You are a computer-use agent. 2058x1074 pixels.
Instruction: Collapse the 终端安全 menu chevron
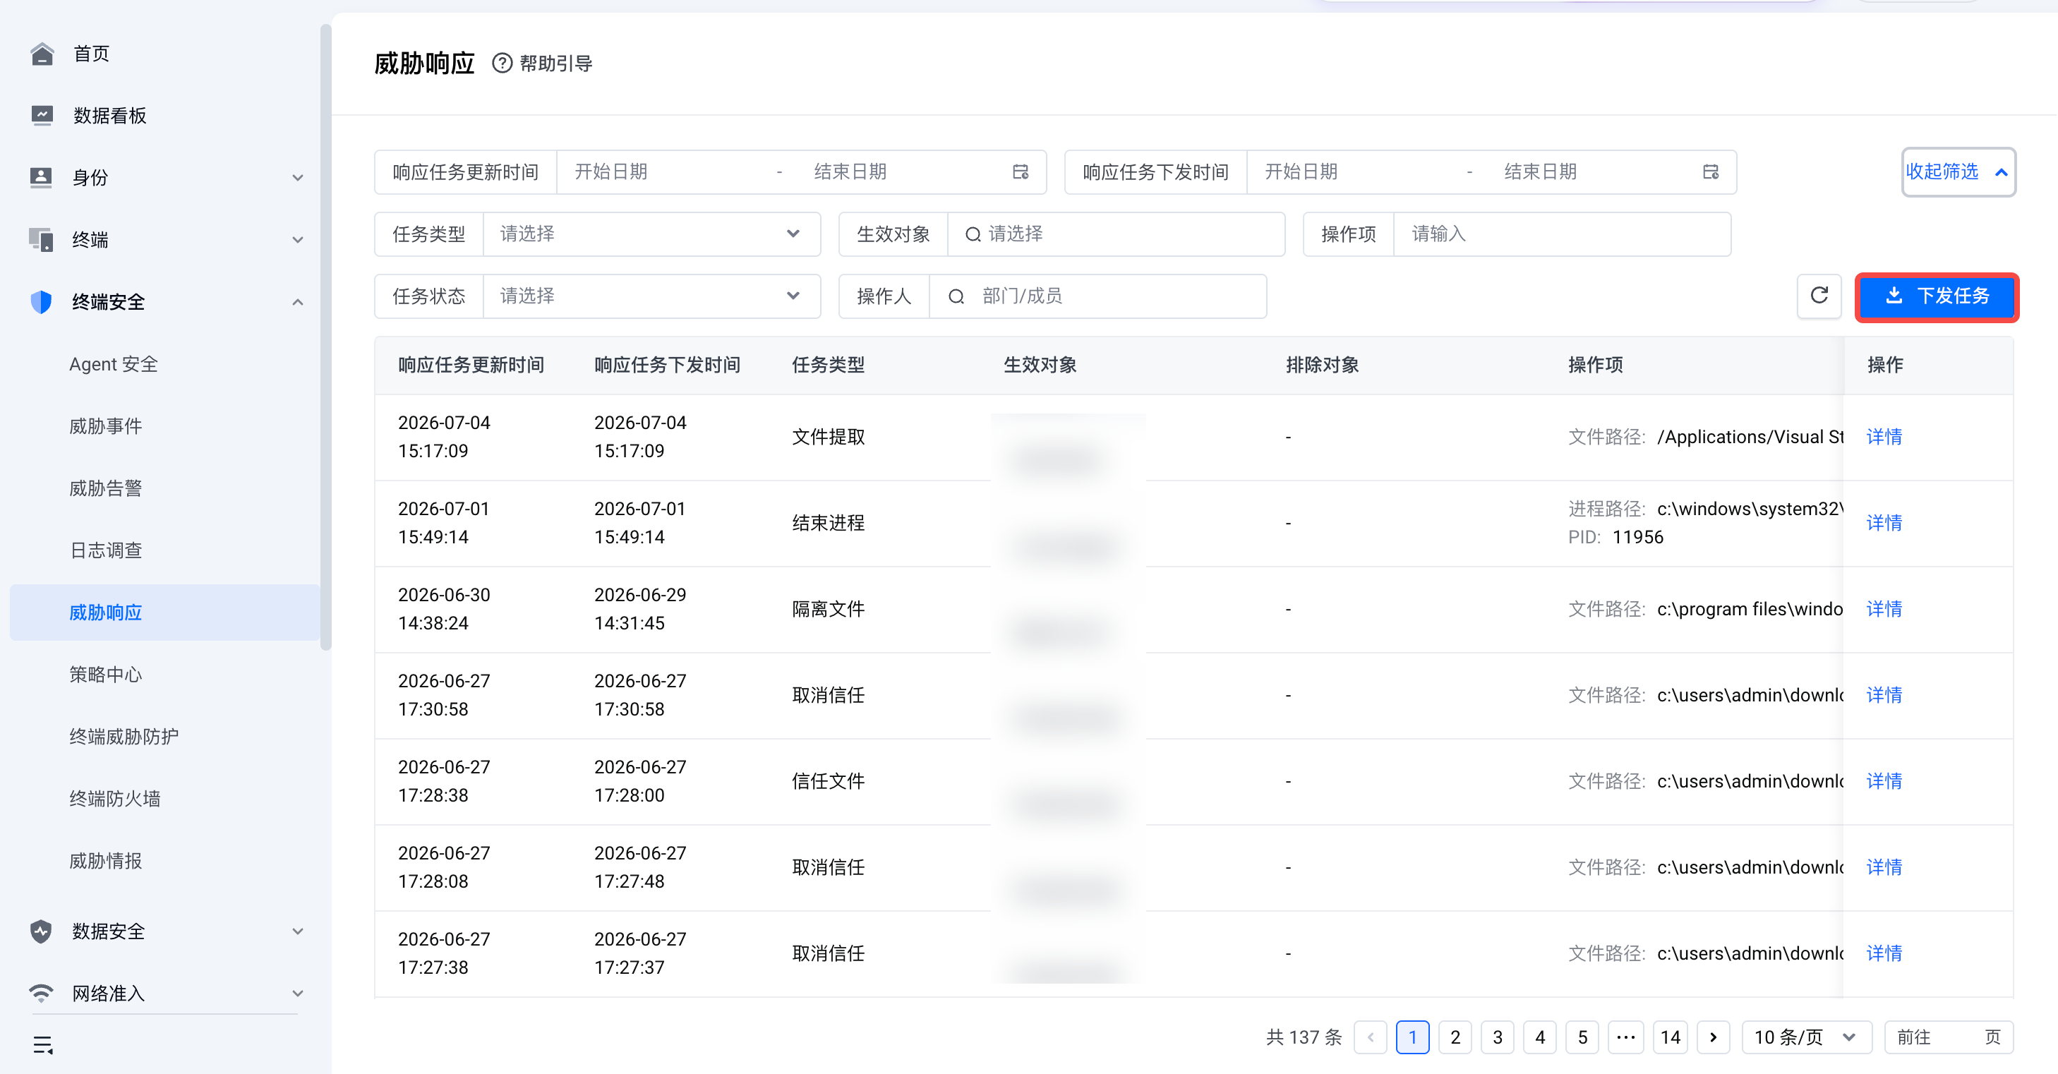click(x=298, y=302)
